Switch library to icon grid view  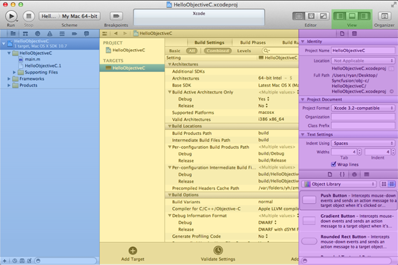click(384, 184)
